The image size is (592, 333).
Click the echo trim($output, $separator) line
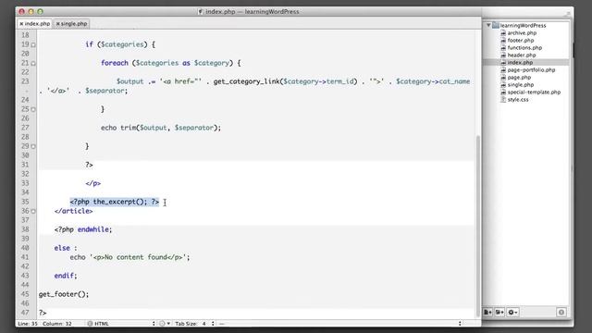pyautogui.click(x=161, y=128)
